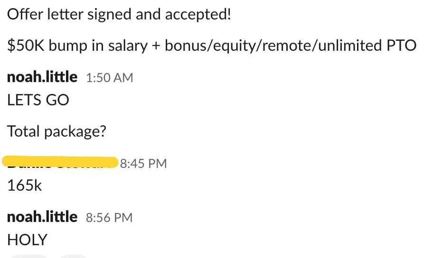Click the "Total package?" message
The image size is (433, 258).
tap(56, 131)
